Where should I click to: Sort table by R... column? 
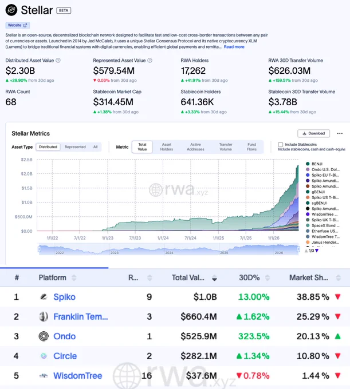point(150,277)
